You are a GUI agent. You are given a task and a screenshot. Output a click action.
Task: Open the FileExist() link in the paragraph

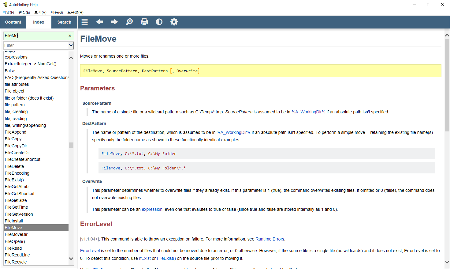pyautogui.click(x=166, y=258)
